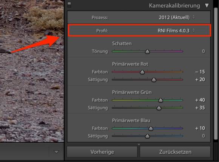Click the Blau Farbton slider handle

click(151, 128)
